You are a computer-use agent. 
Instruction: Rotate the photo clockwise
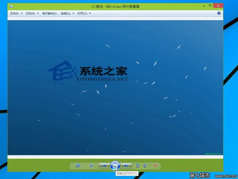click(145, 166)
